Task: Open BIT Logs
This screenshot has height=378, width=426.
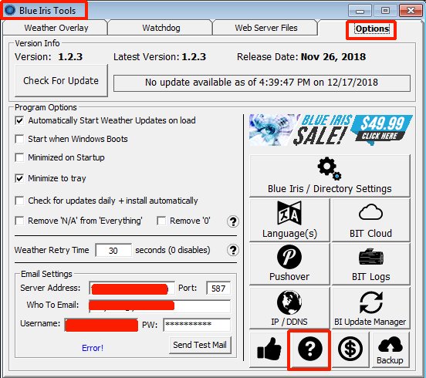Action: tap(371, 264)
